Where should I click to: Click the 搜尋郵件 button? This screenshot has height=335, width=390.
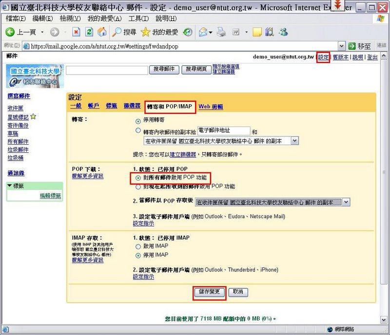coord(164,70)
